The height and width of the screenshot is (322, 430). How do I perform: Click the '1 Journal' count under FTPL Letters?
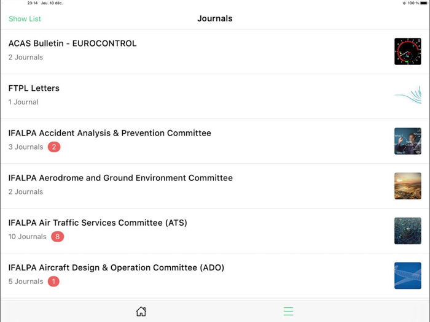[x=23, y=102]
